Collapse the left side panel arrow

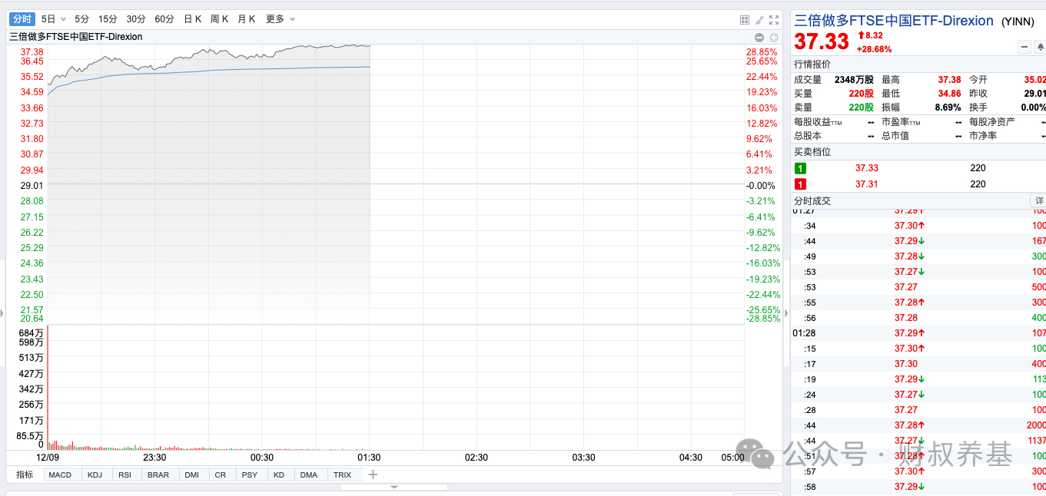(x=2, y=313)
